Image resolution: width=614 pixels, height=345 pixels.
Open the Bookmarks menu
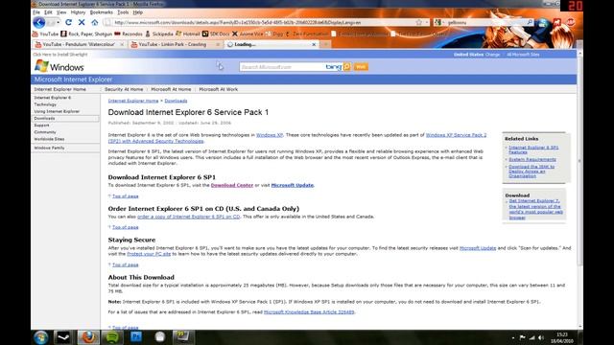pyautogui.click(x=101, y=12)
